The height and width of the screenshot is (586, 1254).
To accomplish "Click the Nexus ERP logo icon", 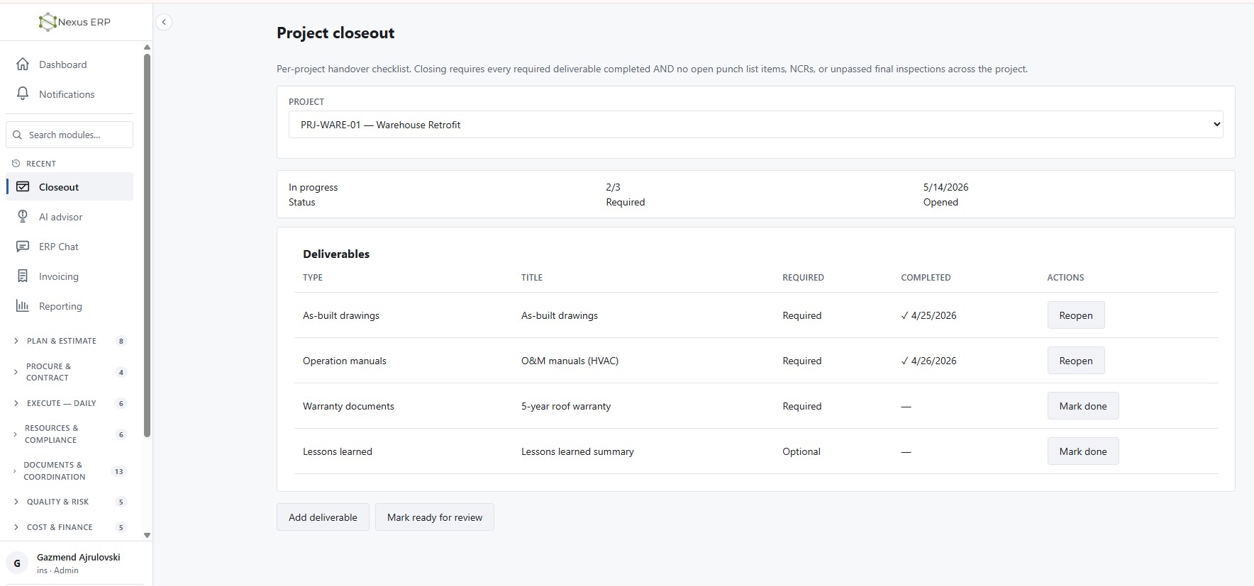I will pyautogui.click(x=48, y=22).
